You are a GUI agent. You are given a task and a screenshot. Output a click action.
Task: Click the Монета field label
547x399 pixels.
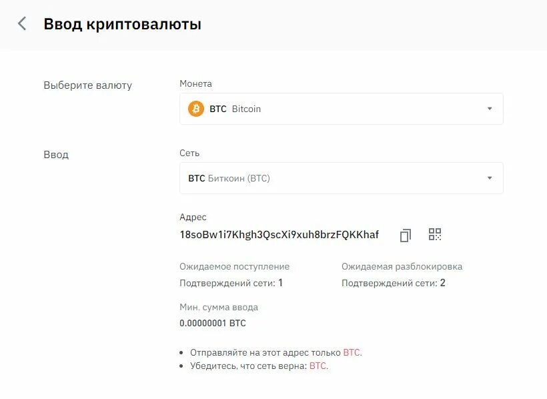click(195, 84)
